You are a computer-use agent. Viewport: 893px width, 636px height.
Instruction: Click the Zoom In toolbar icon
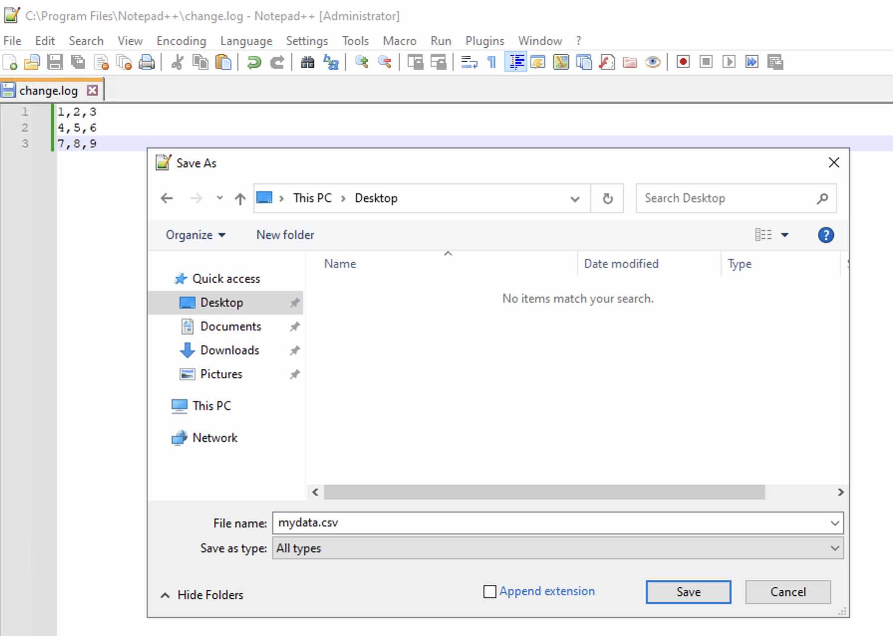point(361,62)
